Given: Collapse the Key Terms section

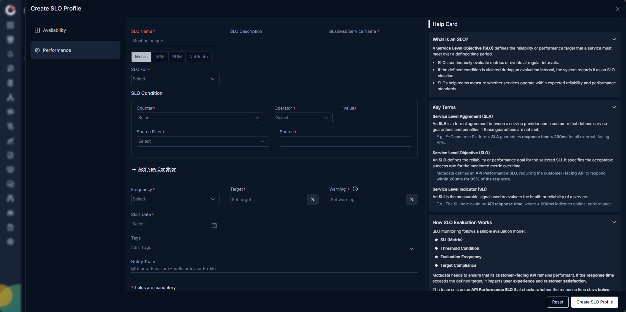Looking at the screenshot, I should coord(614,107).
